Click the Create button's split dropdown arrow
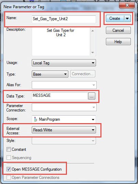Screen dimensions: 138x184 [127, 18]
